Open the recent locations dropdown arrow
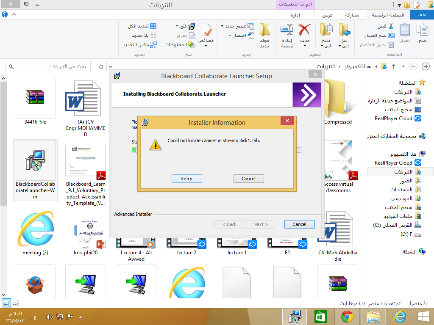The height and width of the screenshot is (325, 434). tap(403, 66)
